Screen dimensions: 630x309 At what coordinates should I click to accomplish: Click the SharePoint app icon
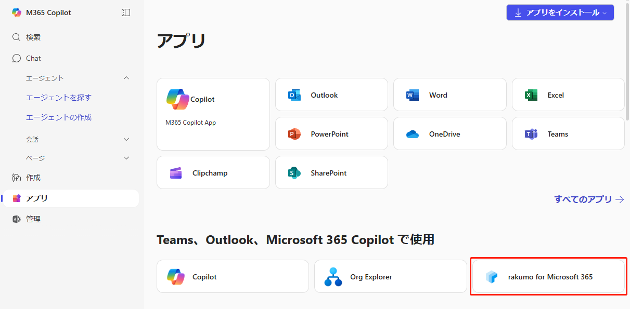coord(294,173)
